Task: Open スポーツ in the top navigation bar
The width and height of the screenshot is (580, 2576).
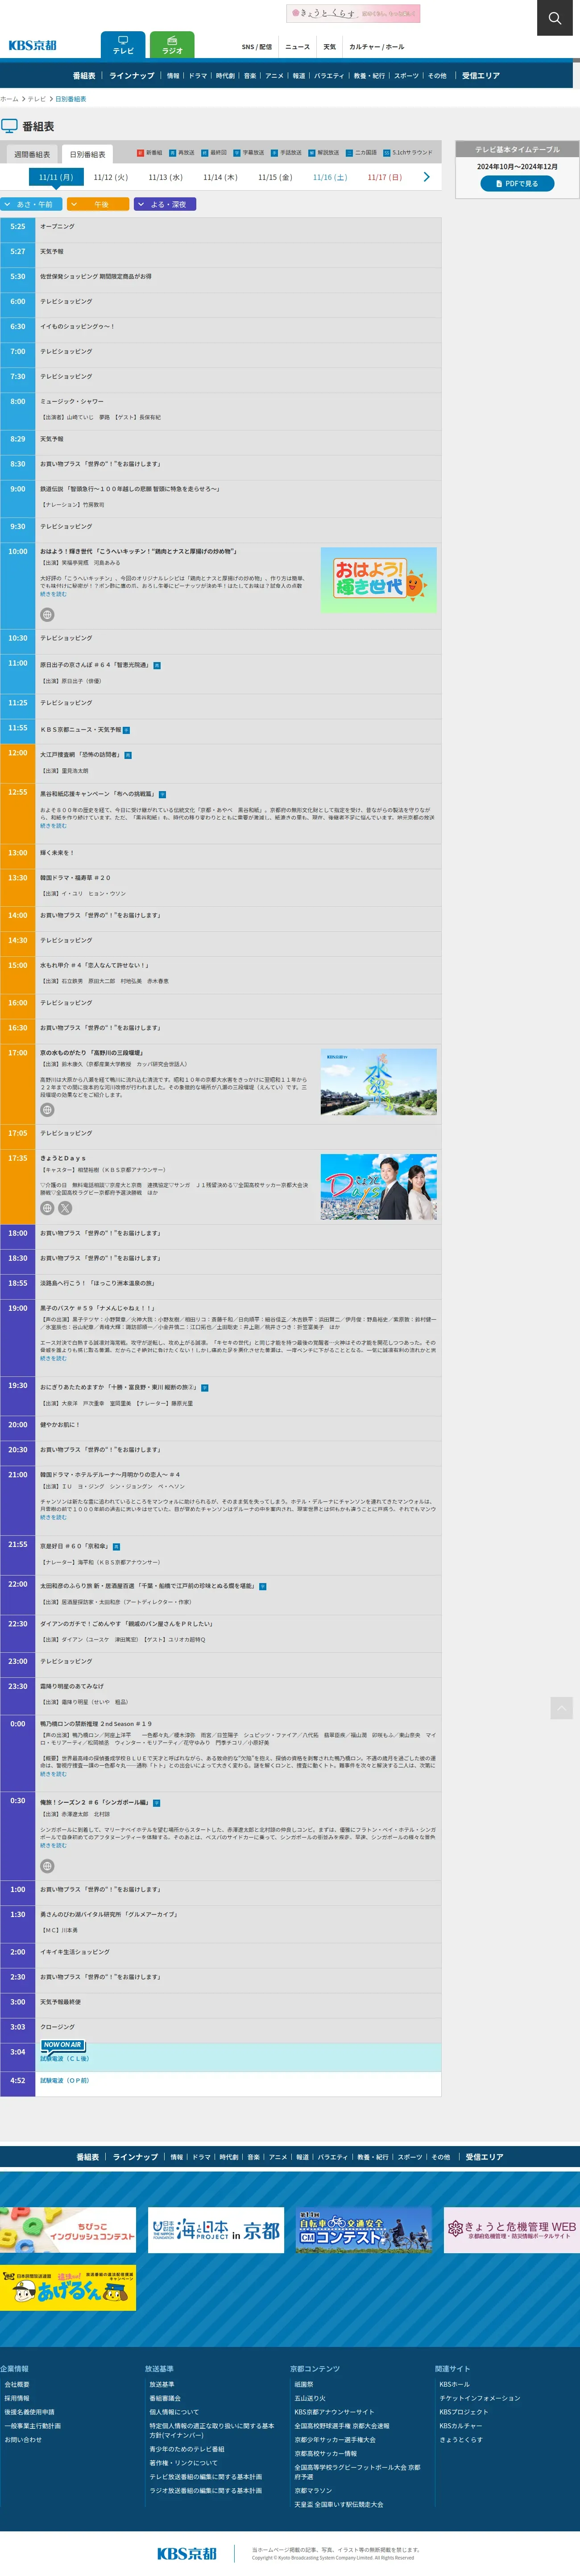Action: point(406,76)
